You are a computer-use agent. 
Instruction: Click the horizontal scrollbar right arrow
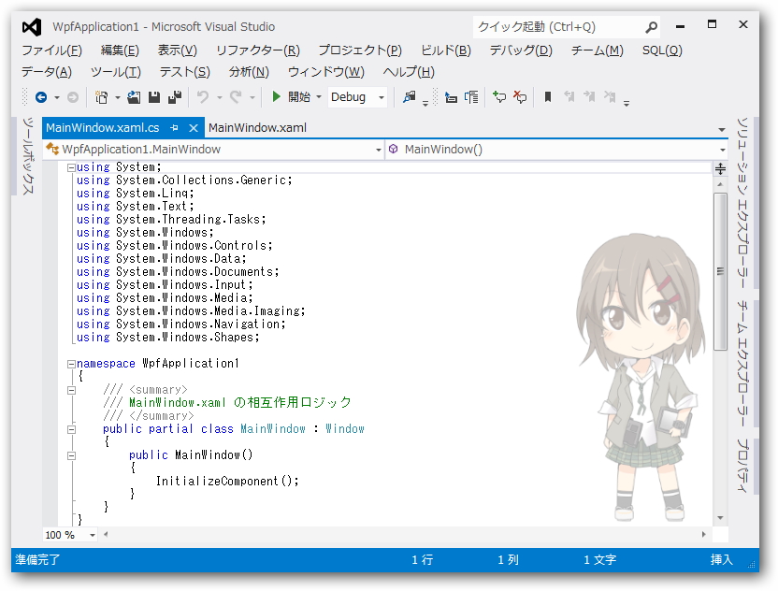click(703, 535)
